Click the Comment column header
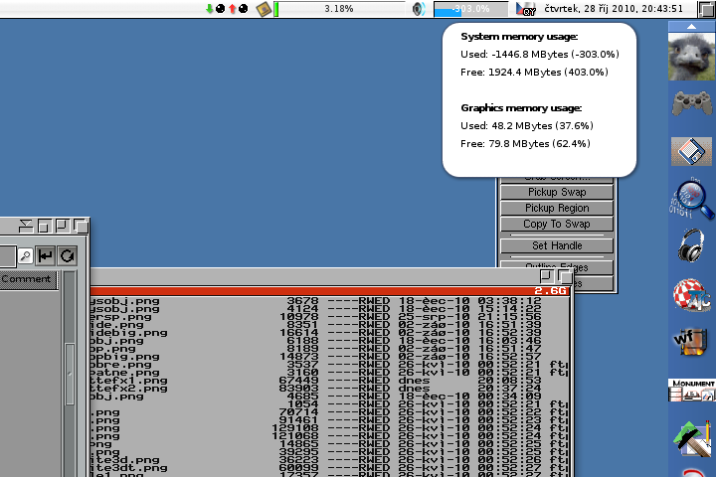This screenshot has width=716, height=477. [x=27, y=279]
